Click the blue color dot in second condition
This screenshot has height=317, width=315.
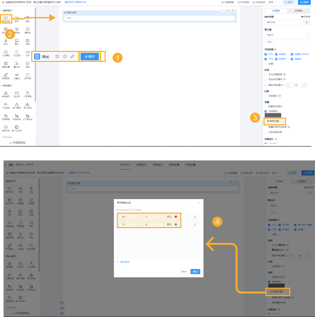176,225
